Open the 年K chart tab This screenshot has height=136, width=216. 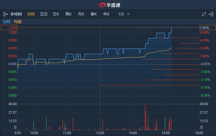106,14
